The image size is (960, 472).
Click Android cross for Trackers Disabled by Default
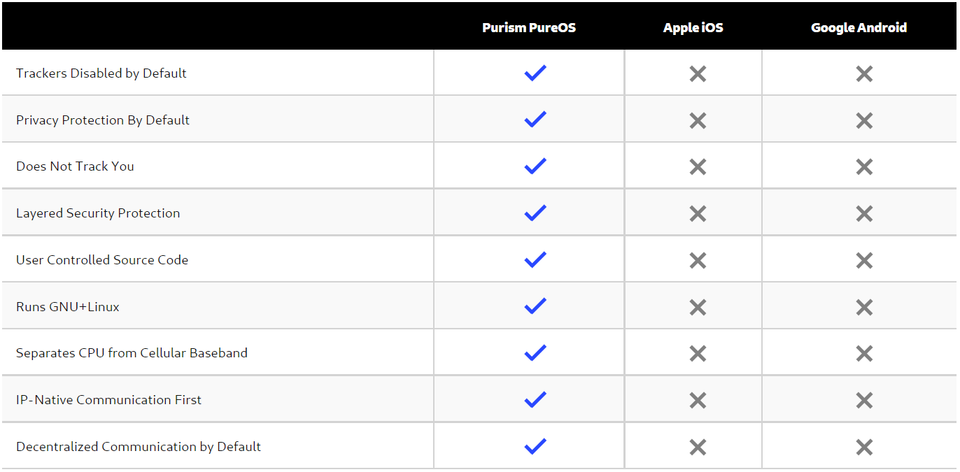click(864, 73)
